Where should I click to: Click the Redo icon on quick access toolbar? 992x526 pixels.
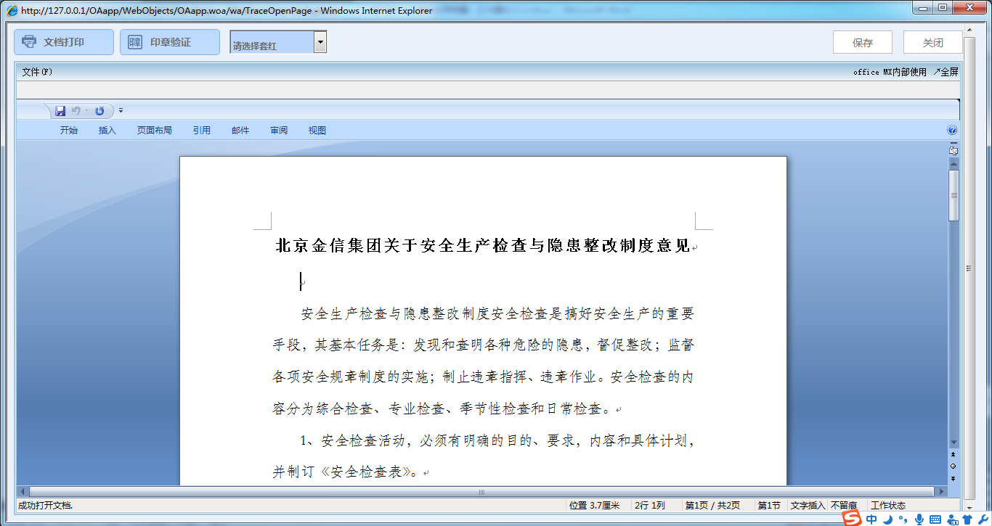(99, 110)
